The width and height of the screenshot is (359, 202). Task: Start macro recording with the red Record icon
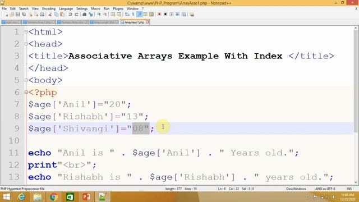[159, 15]
